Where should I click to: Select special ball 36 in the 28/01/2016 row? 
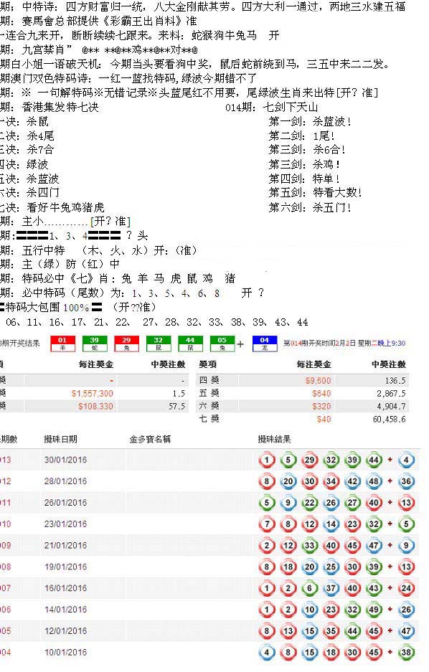406,482
